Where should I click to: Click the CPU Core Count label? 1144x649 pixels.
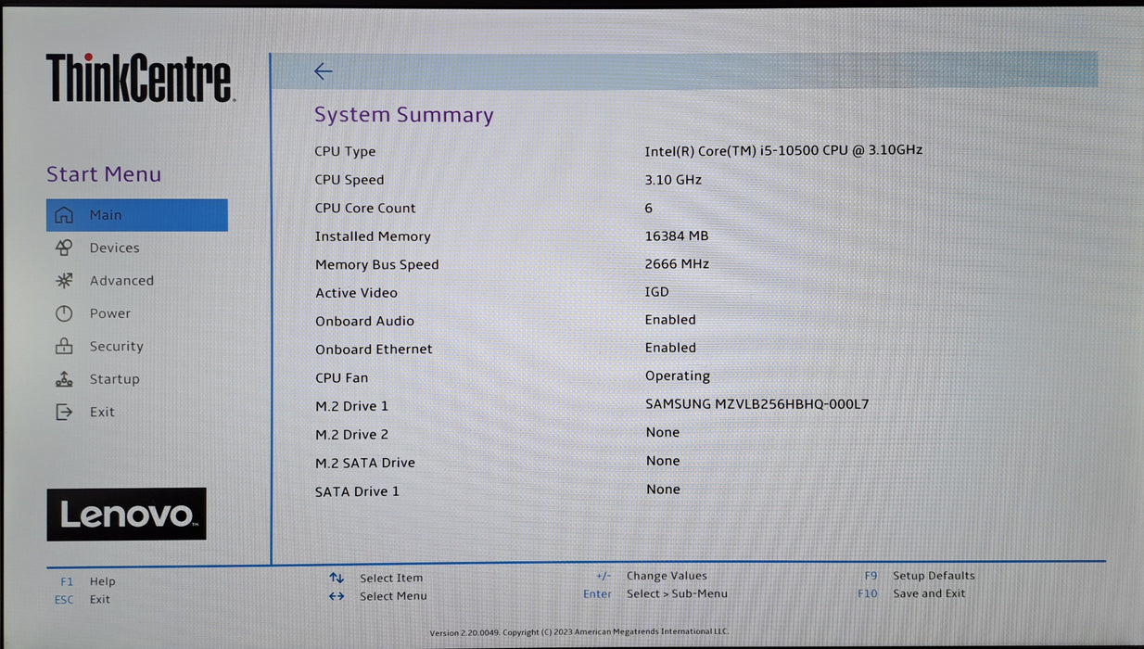click(x=365, y=208)
